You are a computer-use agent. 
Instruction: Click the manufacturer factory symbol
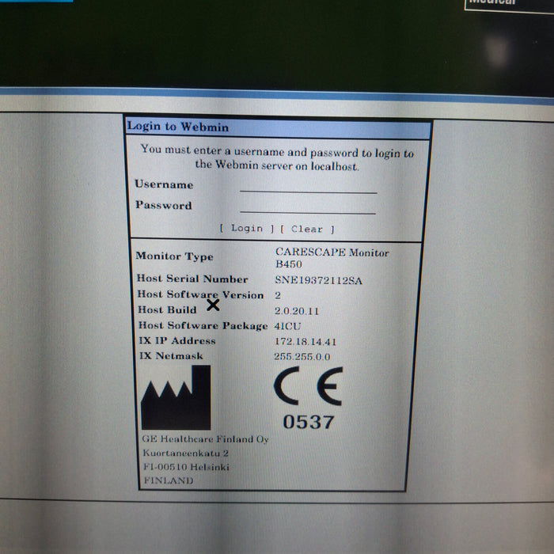pos(176,397)
